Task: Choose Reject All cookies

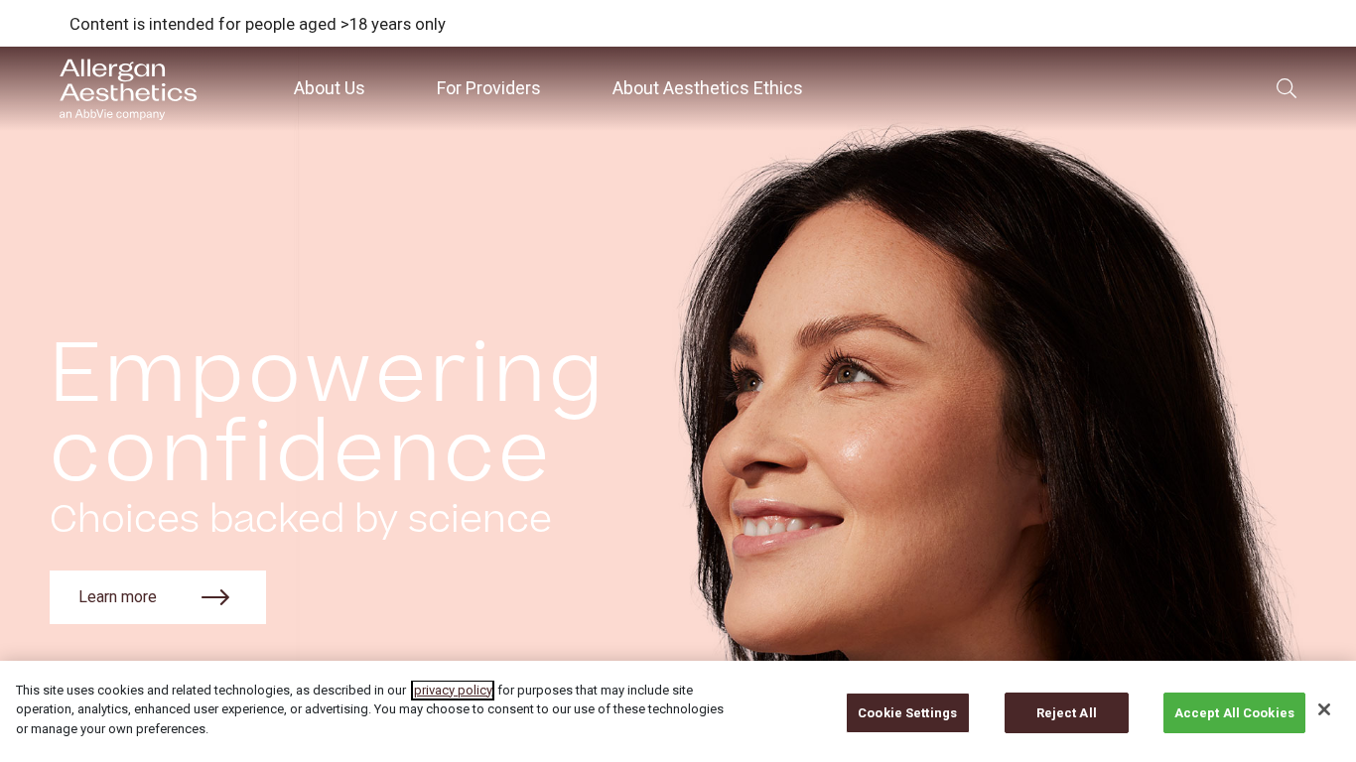Action: [x=1066, y=712]
